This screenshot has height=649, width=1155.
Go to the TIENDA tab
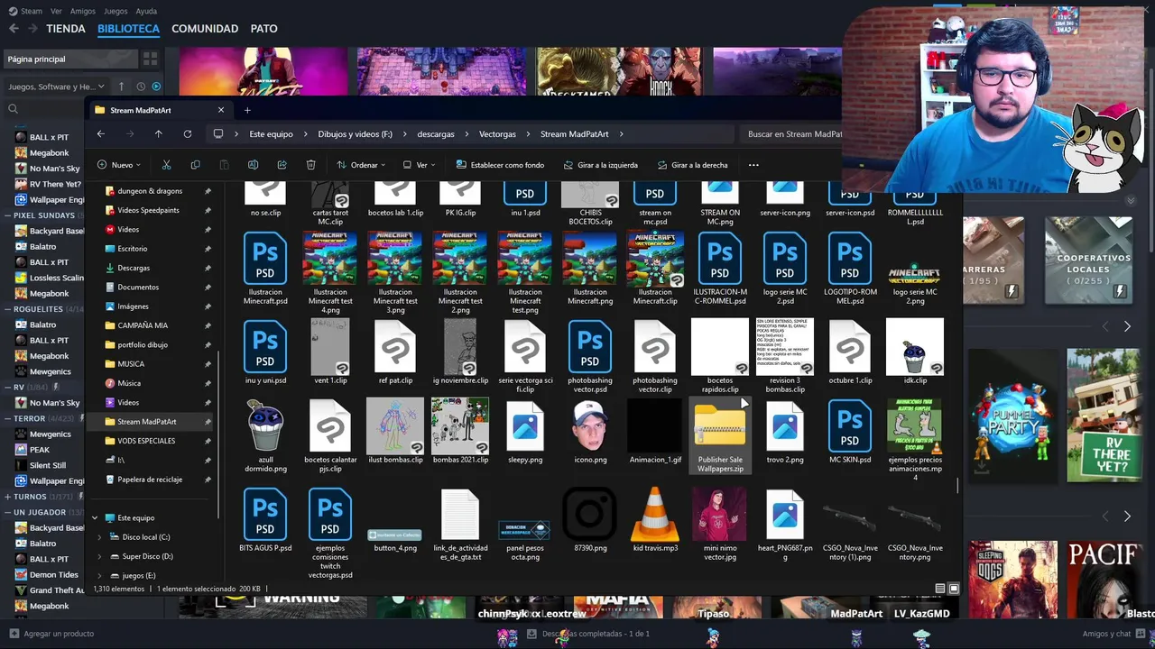pos(66,29)
